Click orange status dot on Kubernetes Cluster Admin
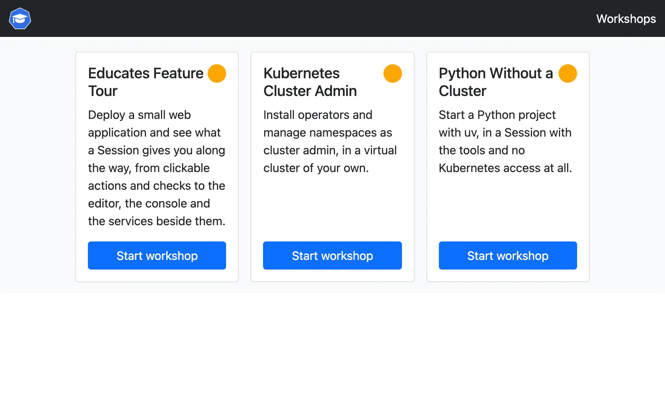Viewport: 665px width, 415px height. pyautogui.click(x=393, y=73)
